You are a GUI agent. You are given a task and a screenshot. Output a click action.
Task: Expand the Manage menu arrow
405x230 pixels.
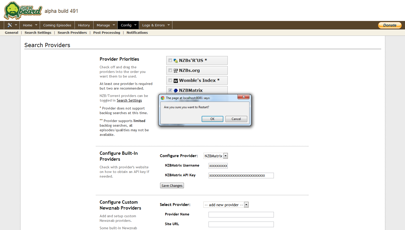(x=114, y=25)
